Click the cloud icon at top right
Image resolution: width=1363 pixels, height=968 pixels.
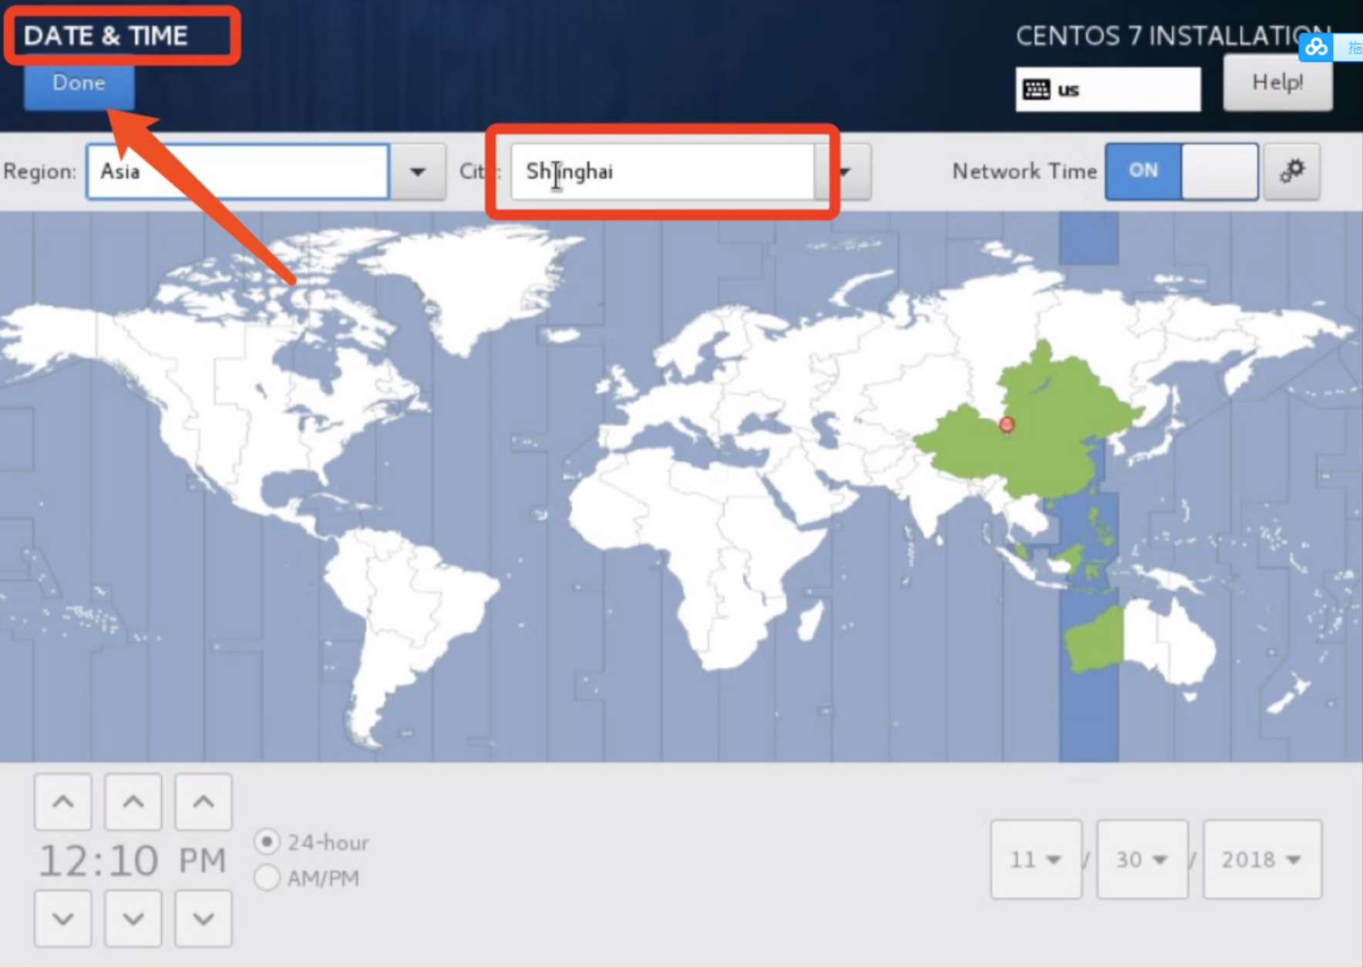click(1317, 48)
